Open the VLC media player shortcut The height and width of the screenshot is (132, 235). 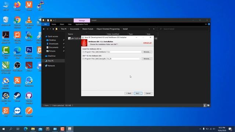29,22
